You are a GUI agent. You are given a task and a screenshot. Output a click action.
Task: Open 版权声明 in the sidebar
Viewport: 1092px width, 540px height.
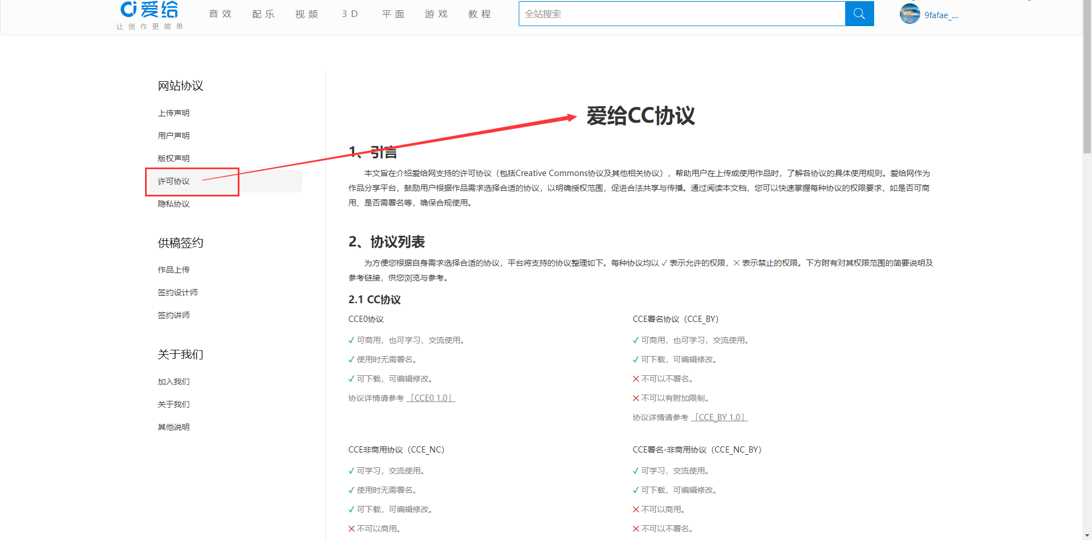point(173,158)
